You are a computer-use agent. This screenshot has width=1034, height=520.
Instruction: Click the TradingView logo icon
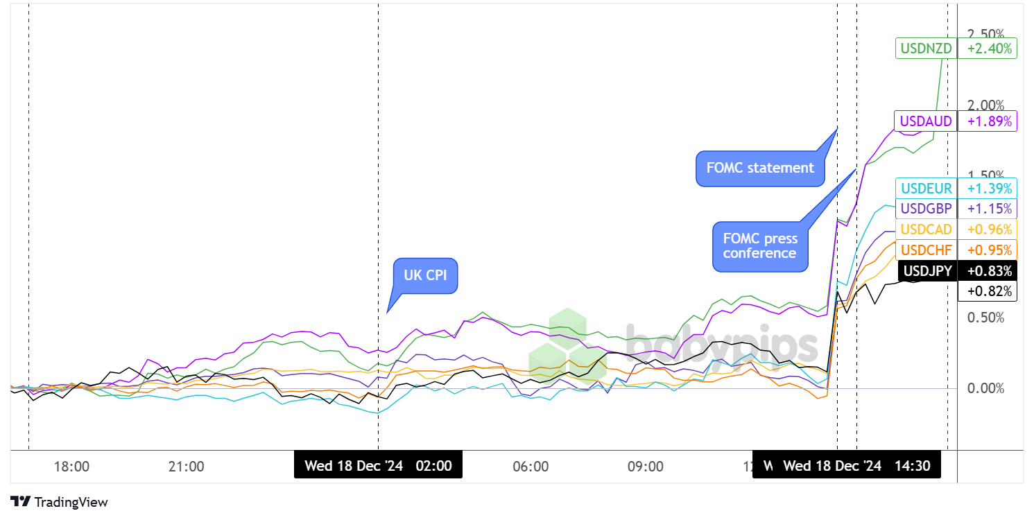21,502
